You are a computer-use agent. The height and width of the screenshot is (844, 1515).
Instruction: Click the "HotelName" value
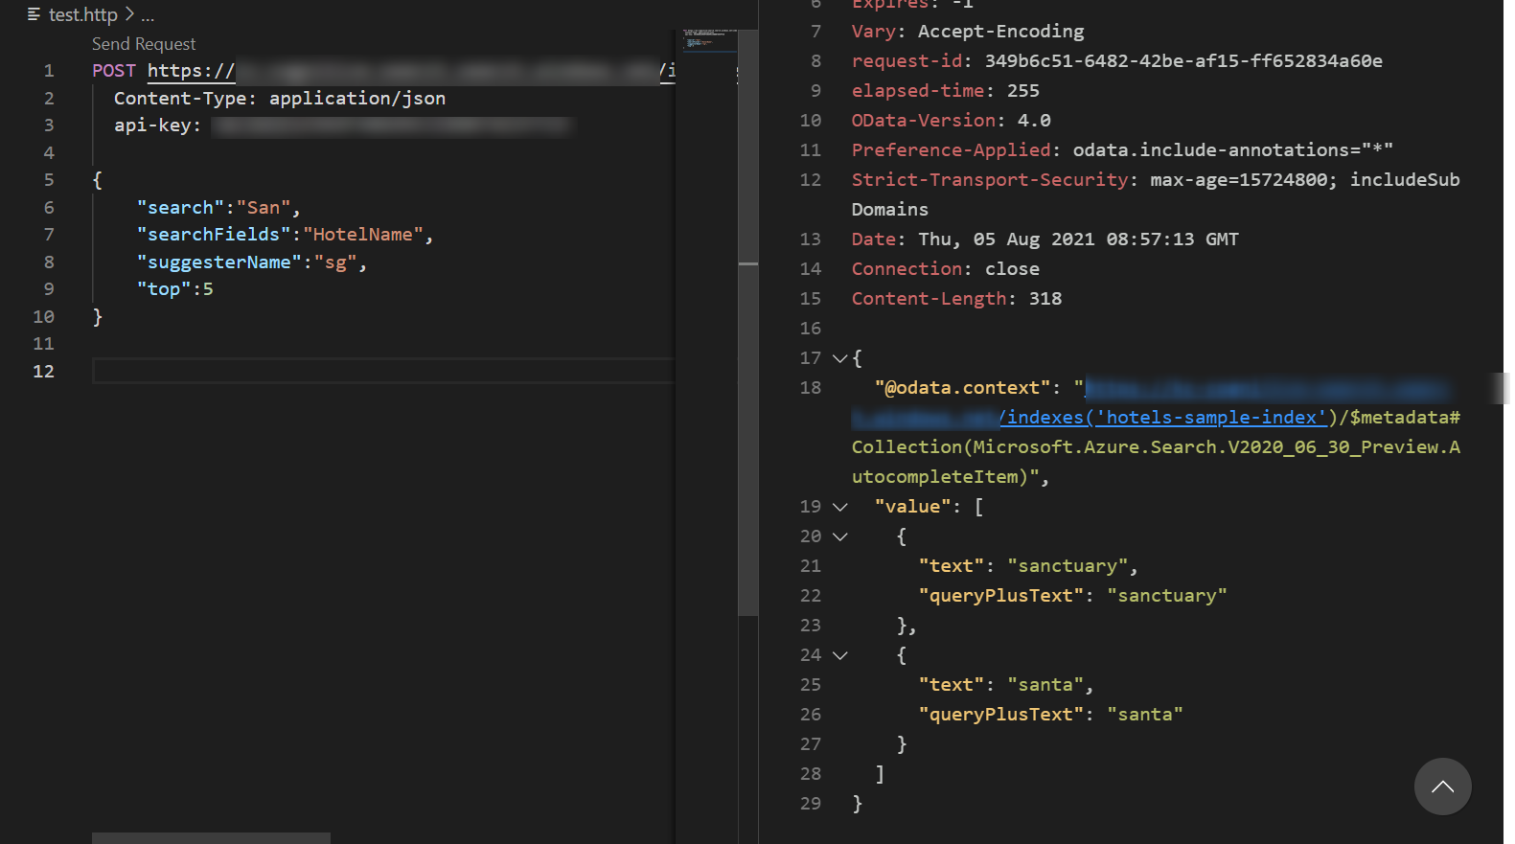(x=363, y=235)
